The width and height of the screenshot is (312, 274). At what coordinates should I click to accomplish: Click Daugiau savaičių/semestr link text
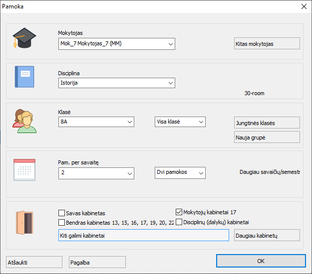[270, 172]
